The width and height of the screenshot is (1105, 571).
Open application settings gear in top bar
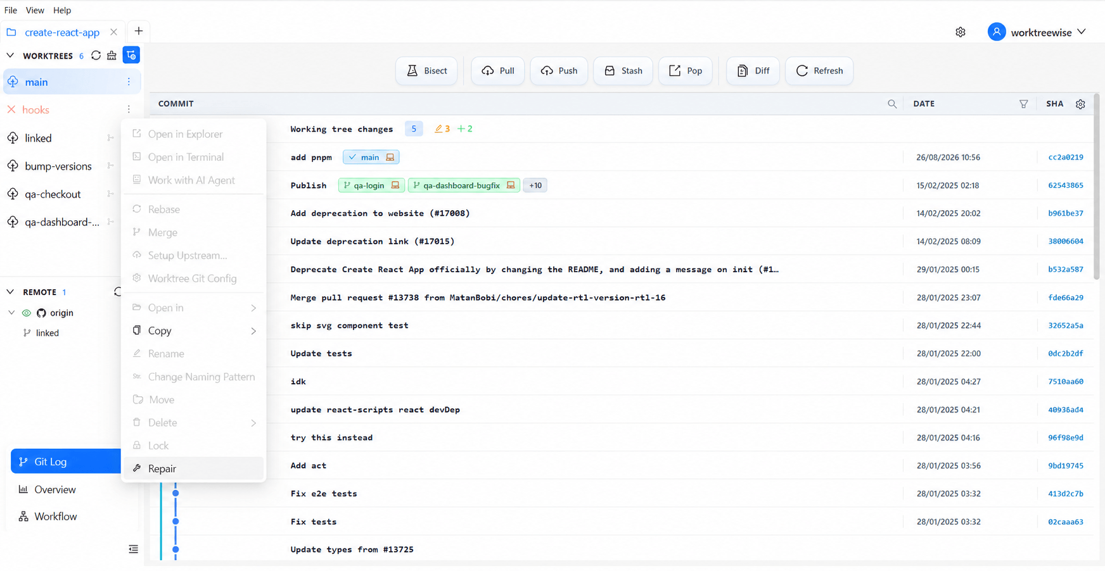[961, 32]
